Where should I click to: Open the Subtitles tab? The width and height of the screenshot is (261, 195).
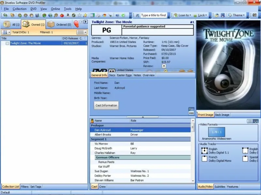click(x=220, y=187)
